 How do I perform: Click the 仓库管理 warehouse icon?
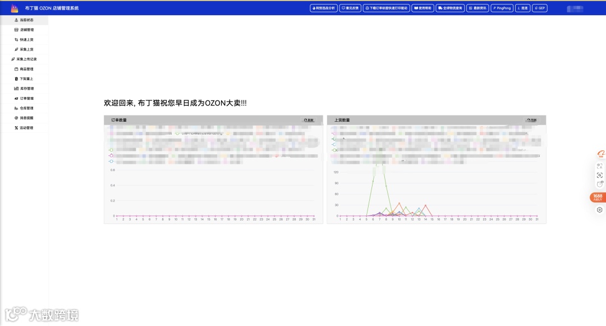tap(16, 108)
